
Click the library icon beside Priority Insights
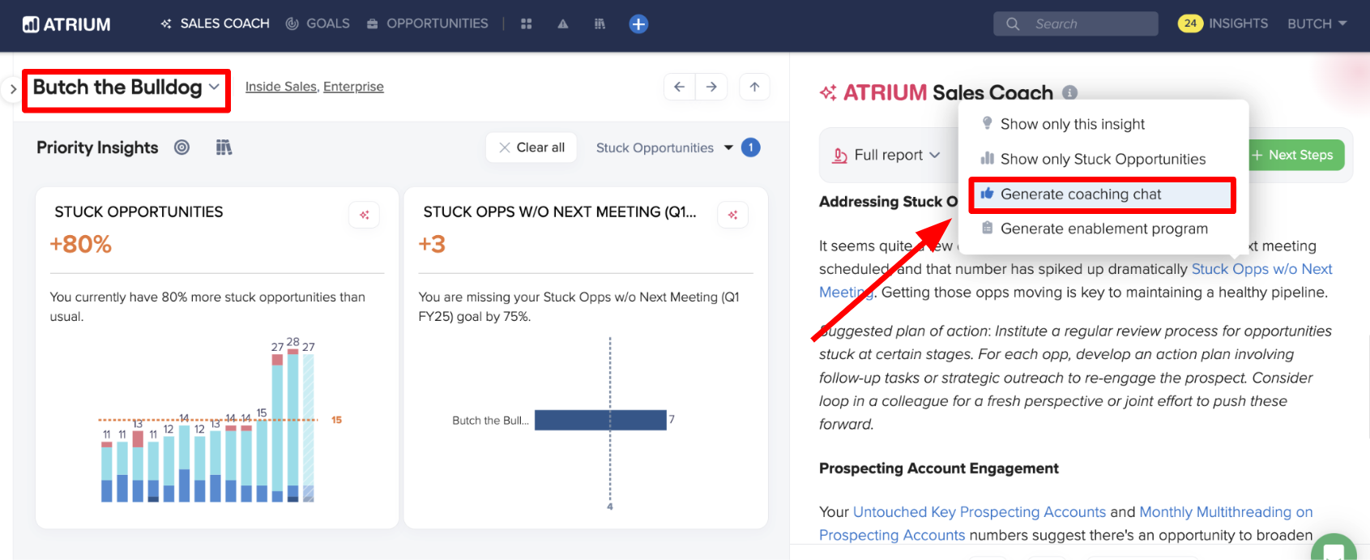[224, 147]
